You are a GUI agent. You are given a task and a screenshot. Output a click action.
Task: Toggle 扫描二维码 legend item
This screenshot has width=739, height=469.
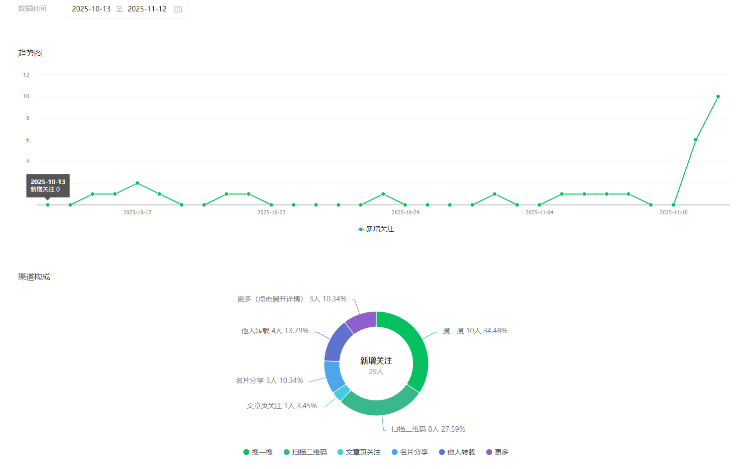click(x=305, y=452)
